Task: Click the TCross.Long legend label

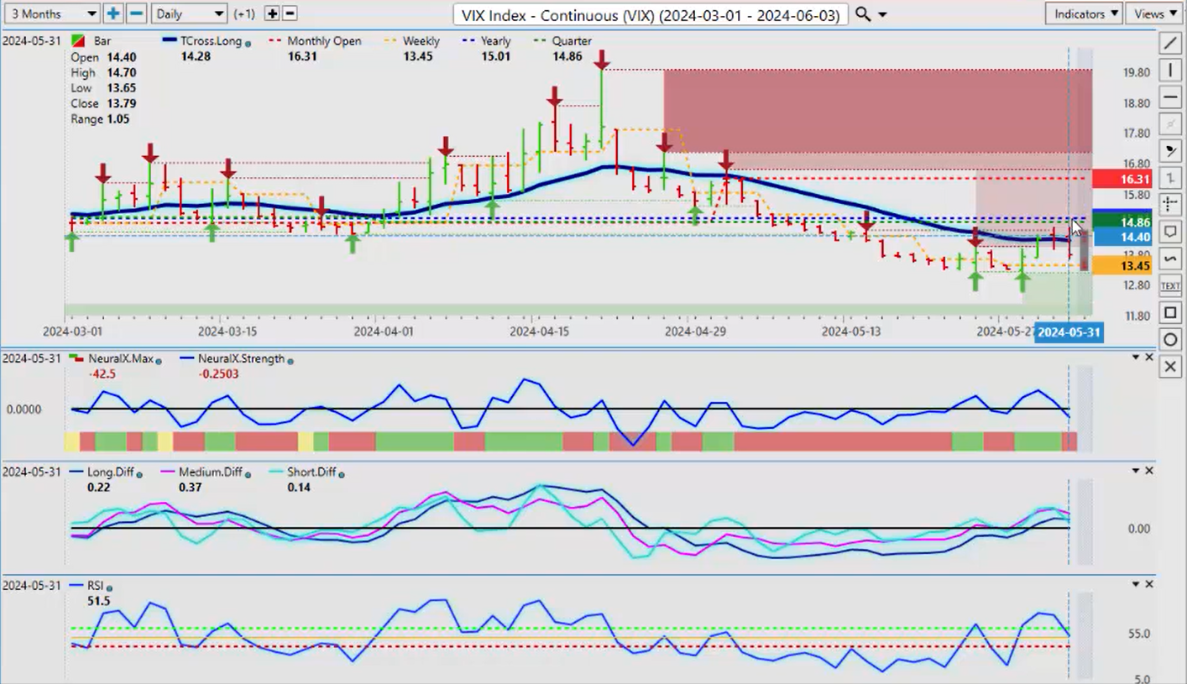Action: pos(211,41)
